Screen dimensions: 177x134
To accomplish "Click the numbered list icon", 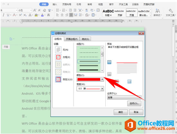I will pos(64,10).
